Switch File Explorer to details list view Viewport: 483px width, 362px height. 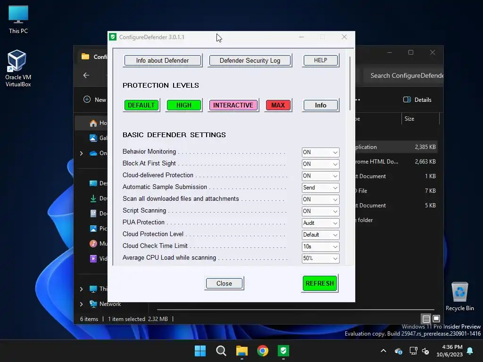coord(426,319)
